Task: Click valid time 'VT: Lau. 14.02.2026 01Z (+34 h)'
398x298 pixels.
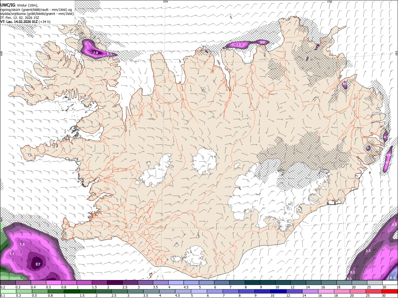Action: (x=25, y=22)
